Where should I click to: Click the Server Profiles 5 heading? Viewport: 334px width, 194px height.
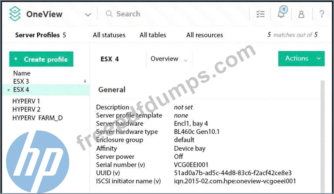(40, 35)
